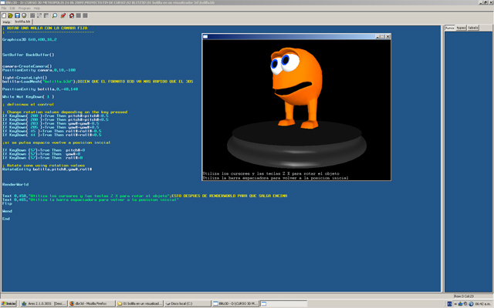Click the Paste toolbar icon
Viewport: 494px width, 308px height.
tap(46, 15)
